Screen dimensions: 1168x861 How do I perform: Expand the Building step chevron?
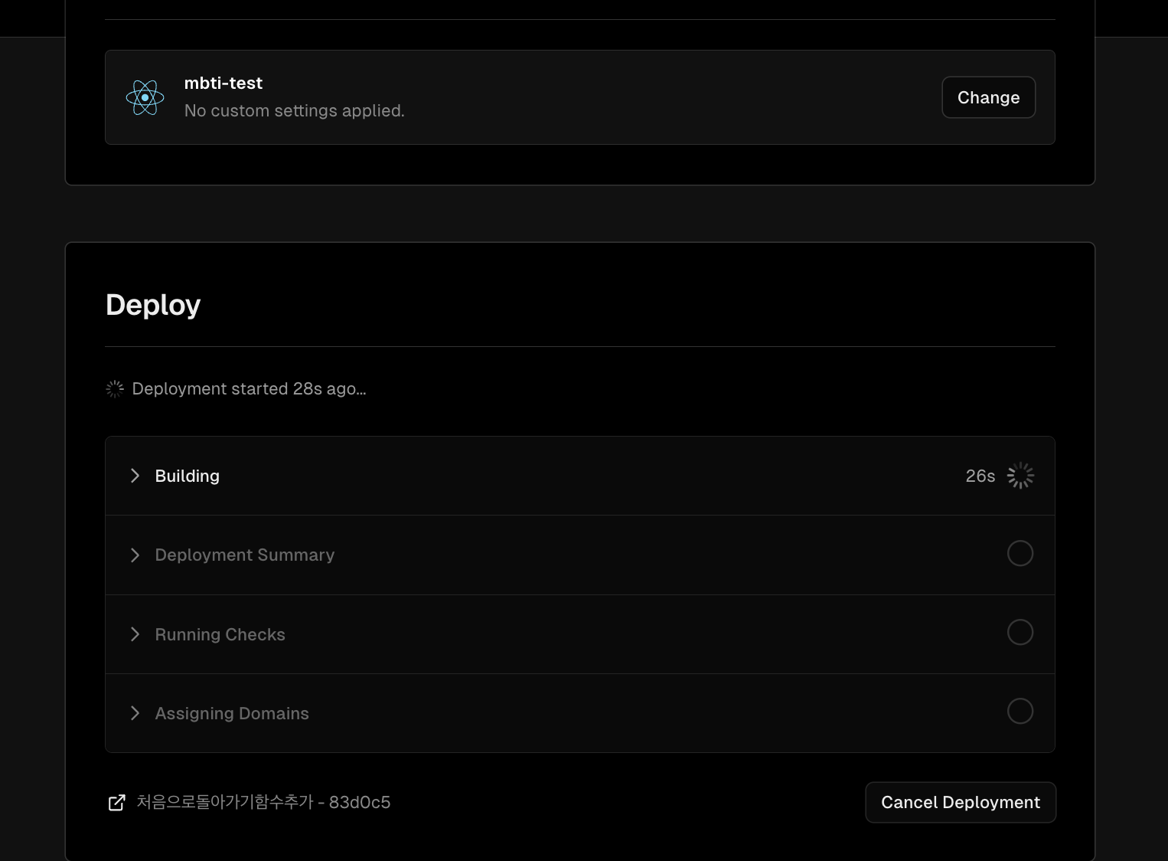pyautogui.click(x=135, y=476)
